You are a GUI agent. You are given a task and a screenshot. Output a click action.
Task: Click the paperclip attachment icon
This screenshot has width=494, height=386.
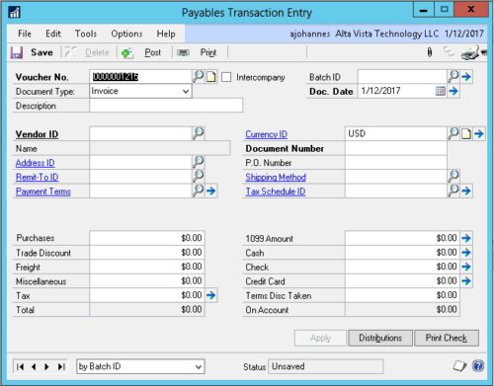coord(430,52)
